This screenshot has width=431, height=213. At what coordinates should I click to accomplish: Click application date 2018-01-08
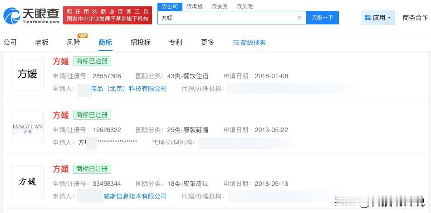coord(271,76)
